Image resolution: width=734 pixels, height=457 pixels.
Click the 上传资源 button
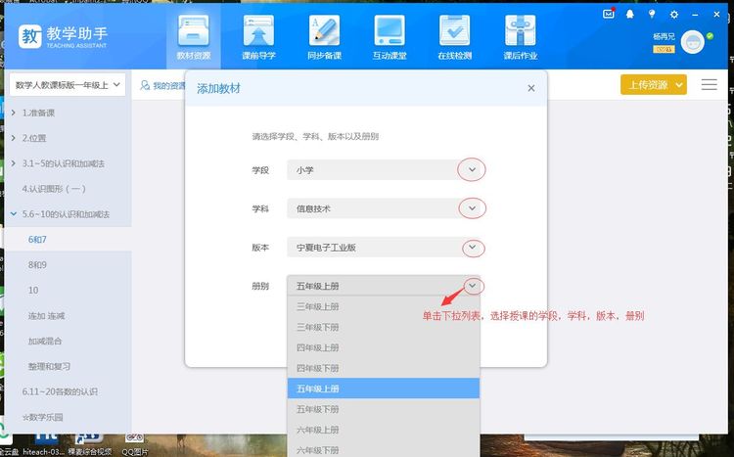[653, 85]
